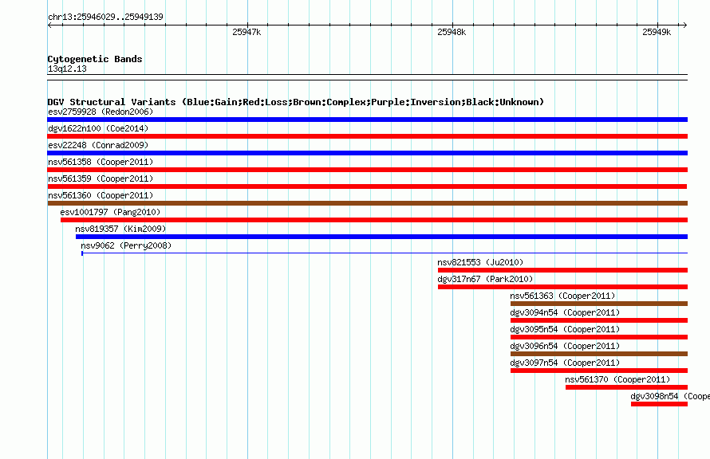Click the nsv819357 (Kim2009) label
Screen dimensions: 710x459
click(x=120, y=229)
